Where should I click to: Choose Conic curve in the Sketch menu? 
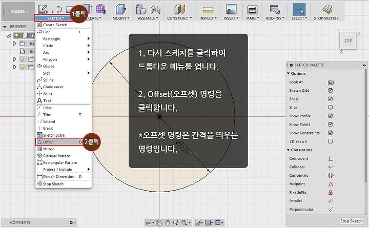tap(64, 87)
